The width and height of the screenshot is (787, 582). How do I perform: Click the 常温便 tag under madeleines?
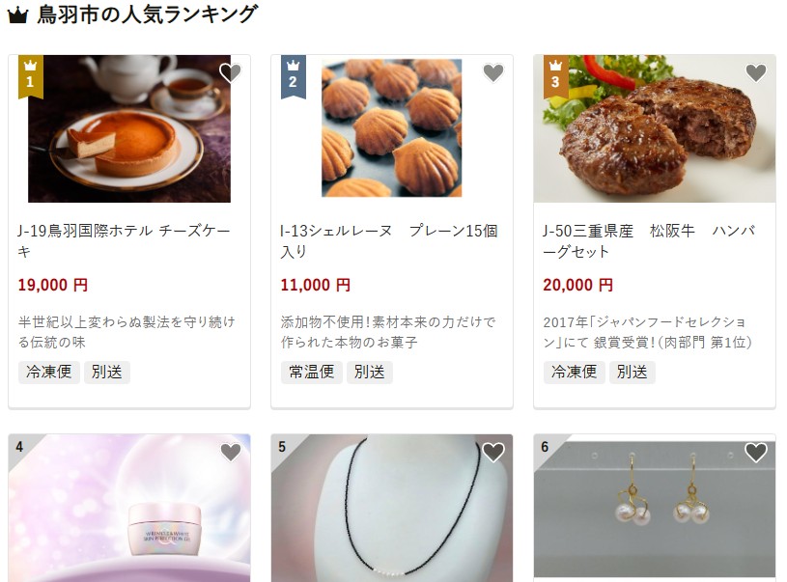312,373
